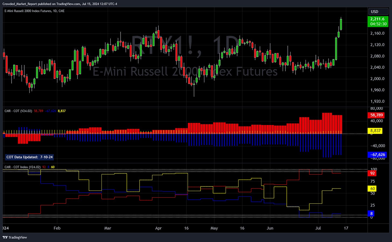Click the yellow 8,837 value in COT legend
This screenshot has width=392, height=242.
point(62,111)
